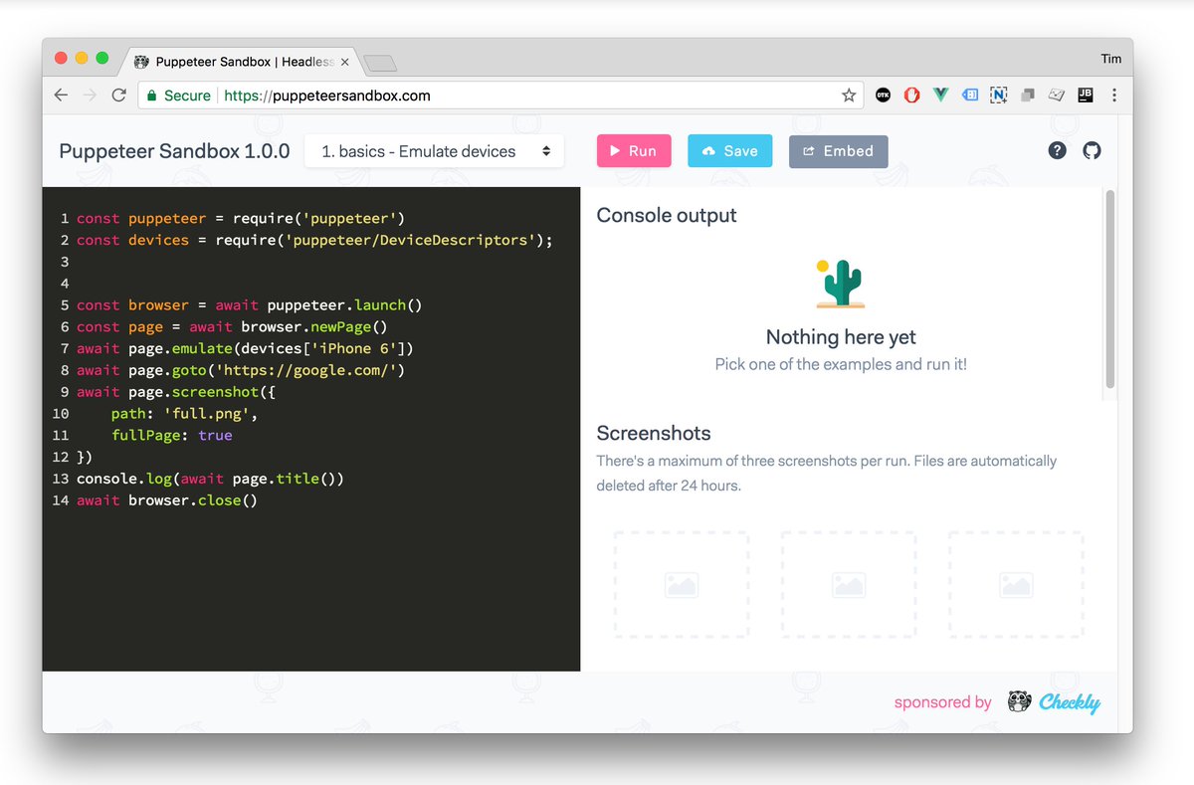
Task: Bookmark this page with the star icon
Action: pyautogui.click(x=849, y=96)
